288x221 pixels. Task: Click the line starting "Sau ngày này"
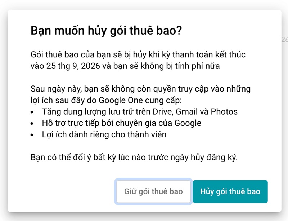pyautogui.click(x=140, y=89)
